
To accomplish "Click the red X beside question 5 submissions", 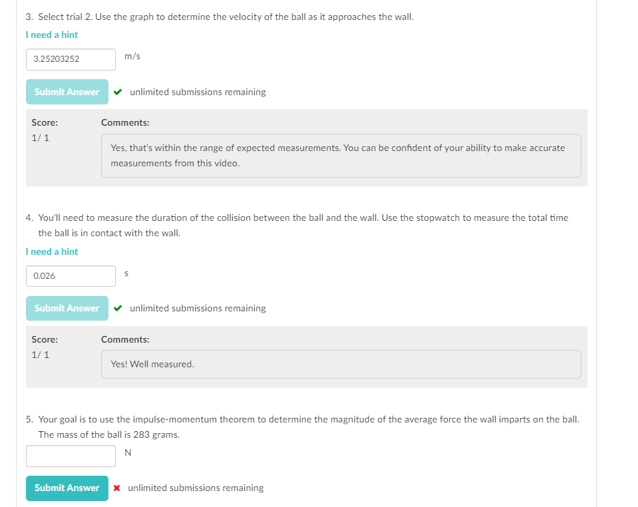I will pyautogui.click(x=118, y=488).
